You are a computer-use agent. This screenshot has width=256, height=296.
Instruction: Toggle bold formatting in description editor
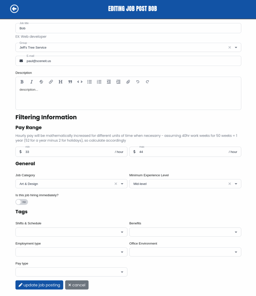tap(22, 82)
